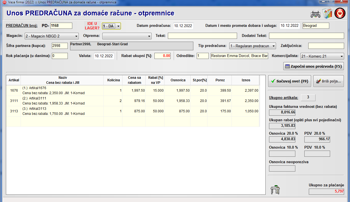Click the Iznos value 2,350.00
The height and width of the screenshot is (202, 350).
(x=246, y=101)
